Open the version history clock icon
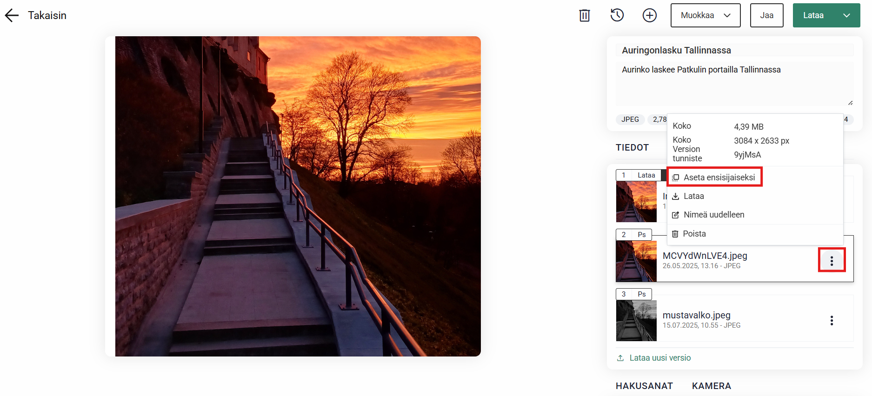This screenshot has width=872, height=396. tap(617, 15)
